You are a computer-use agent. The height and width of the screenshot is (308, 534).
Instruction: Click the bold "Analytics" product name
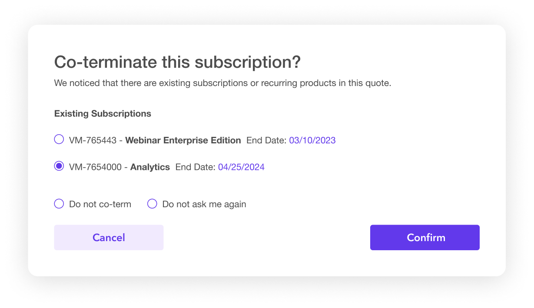[150, 167]
